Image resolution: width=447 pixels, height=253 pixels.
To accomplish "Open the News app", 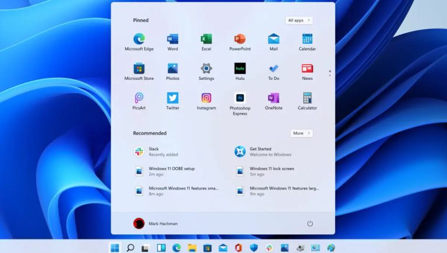I will click(x=307, y=71).
